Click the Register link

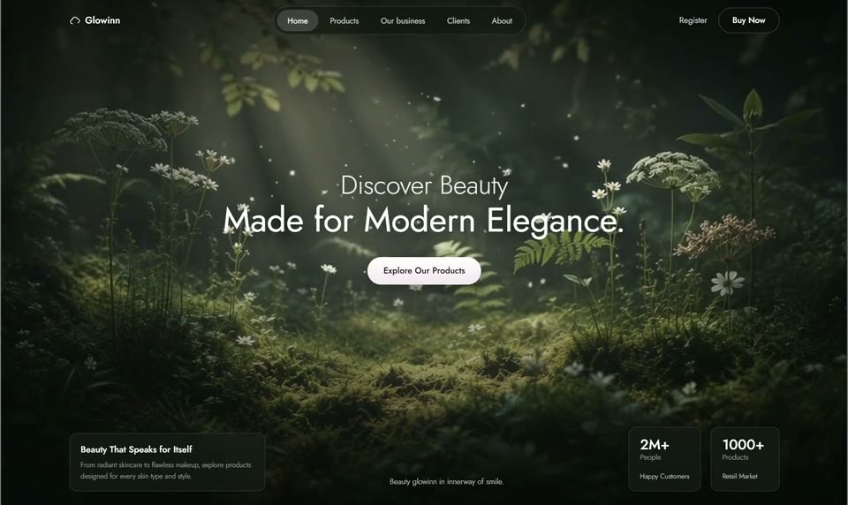tap(693, 20)
